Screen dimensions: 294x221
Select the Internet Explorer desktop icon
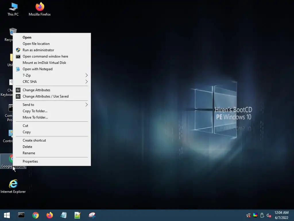click(x=13, y=186)
